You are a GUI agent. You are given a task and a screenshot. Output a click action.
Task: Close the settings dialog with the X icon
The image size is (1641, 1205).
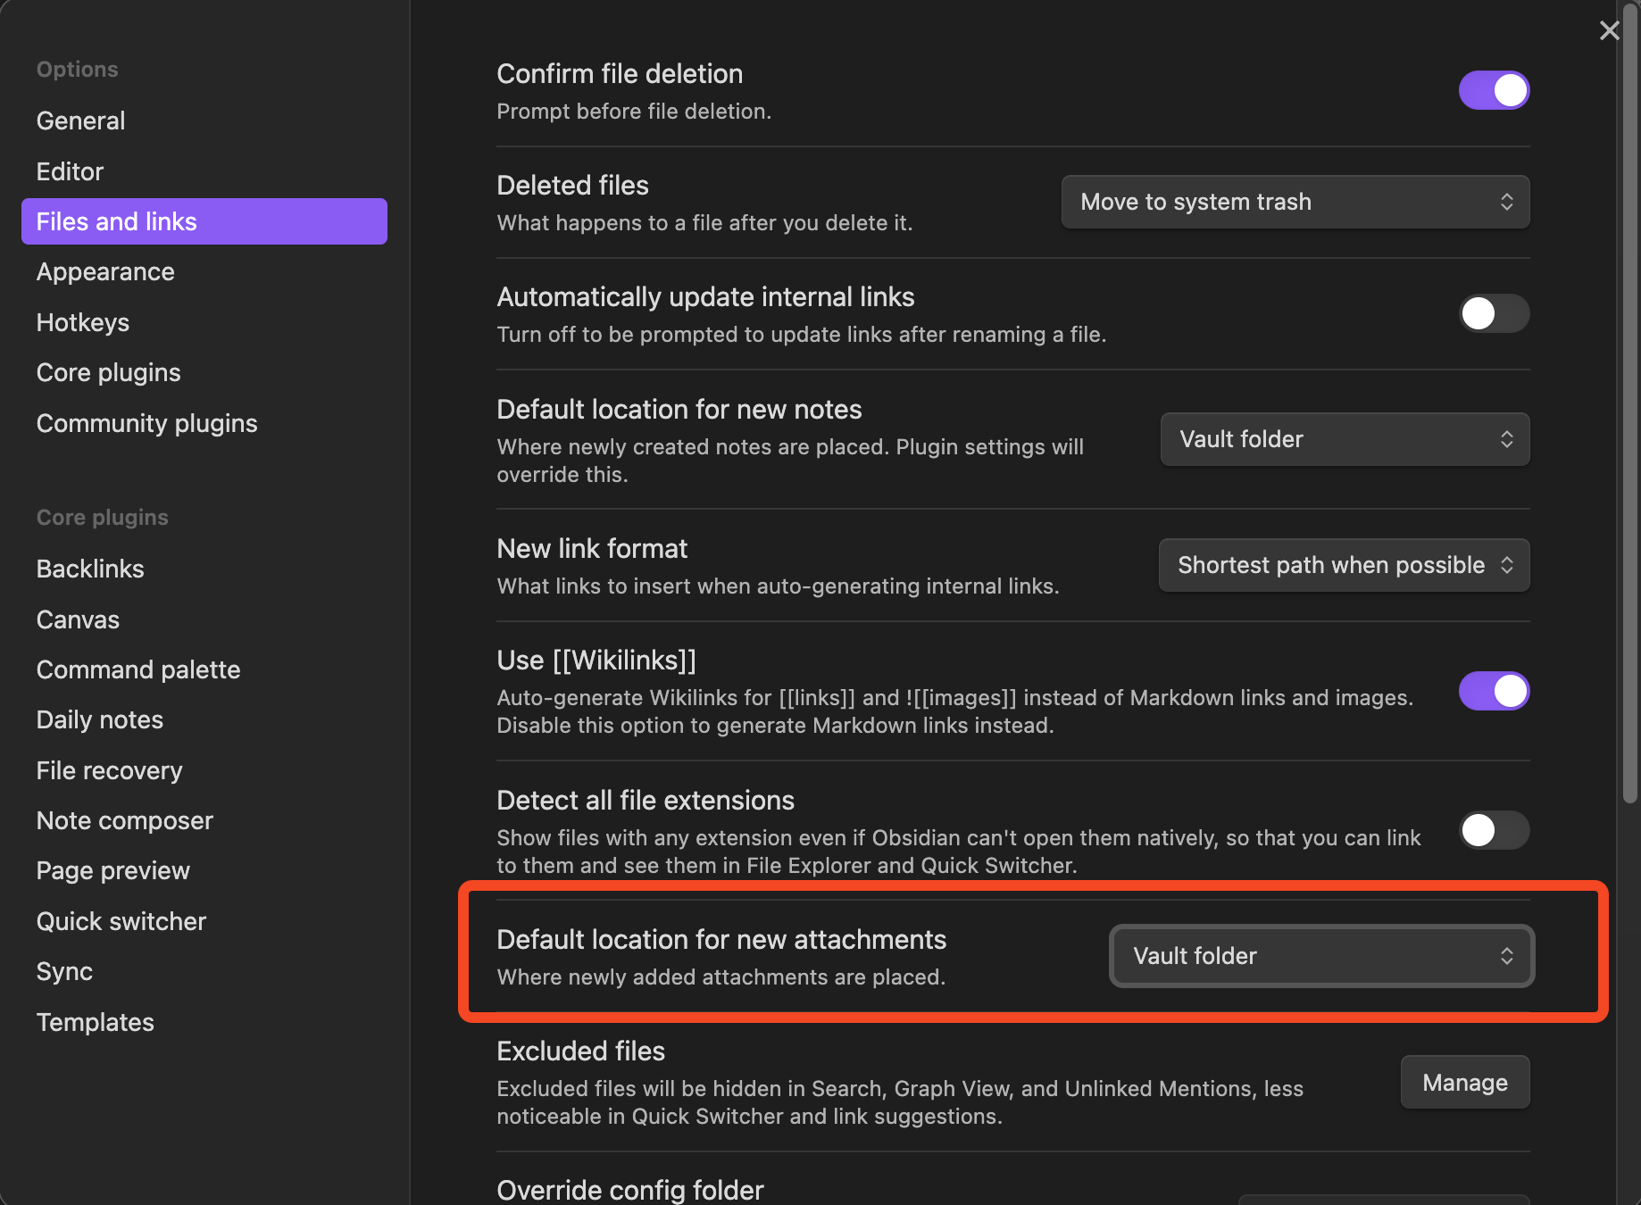click(1609, 31)
